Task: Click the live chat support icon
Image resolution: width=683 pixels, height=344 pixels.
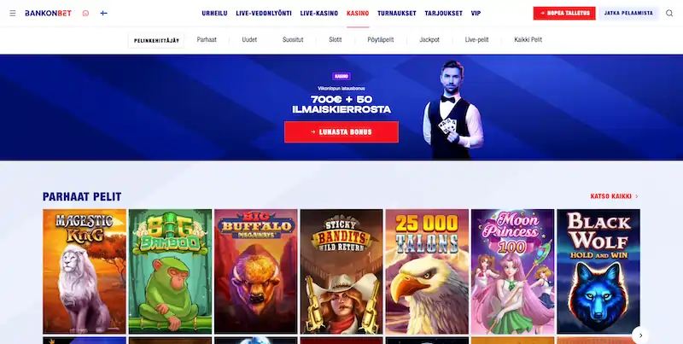Action: [x=85, y=13]
